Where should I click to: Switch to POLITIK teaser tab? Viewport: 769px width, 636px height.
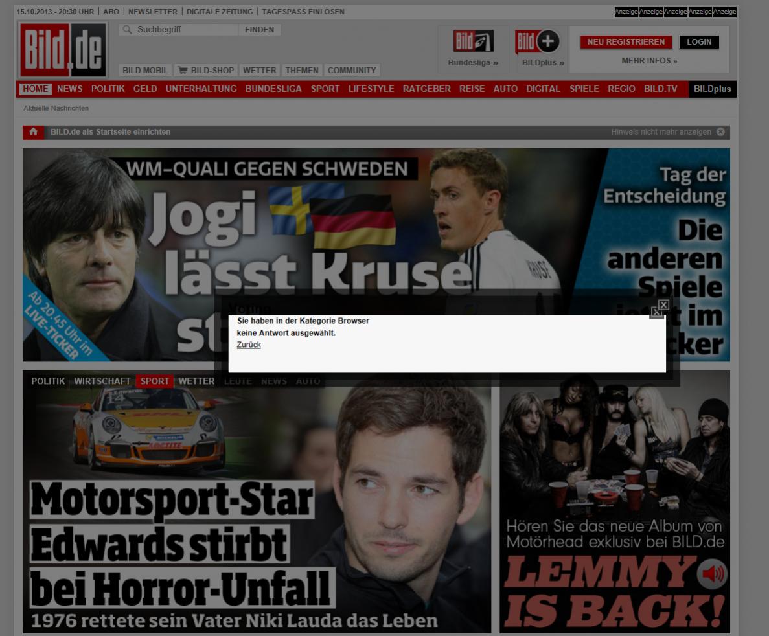pos(48,381)
